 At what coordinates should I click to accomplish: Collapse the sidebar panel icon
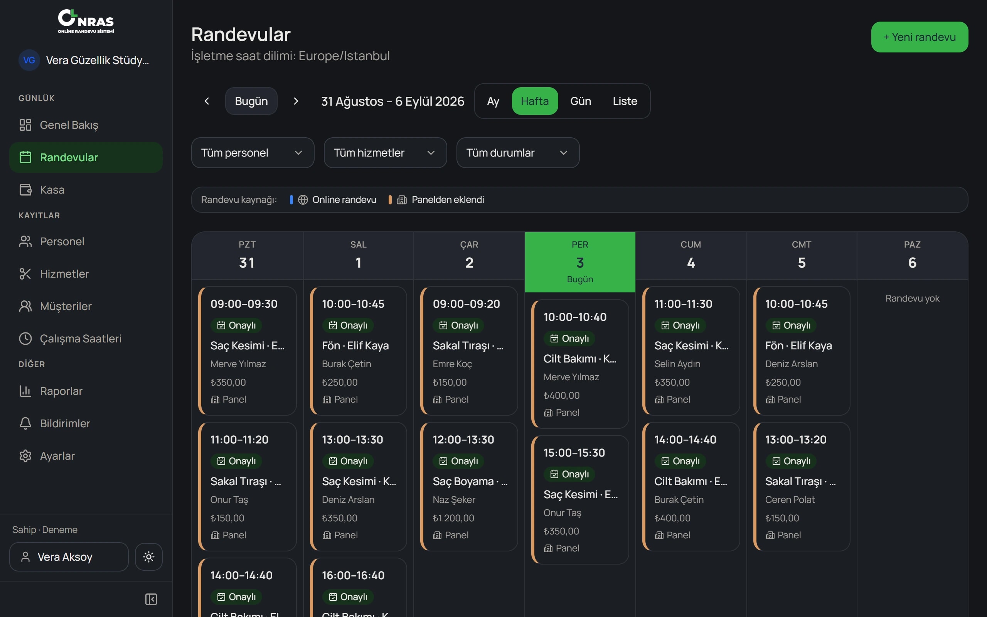pos(151,599)
